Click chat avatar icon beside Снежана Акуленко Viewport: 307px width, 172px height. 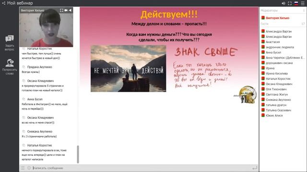24,131
